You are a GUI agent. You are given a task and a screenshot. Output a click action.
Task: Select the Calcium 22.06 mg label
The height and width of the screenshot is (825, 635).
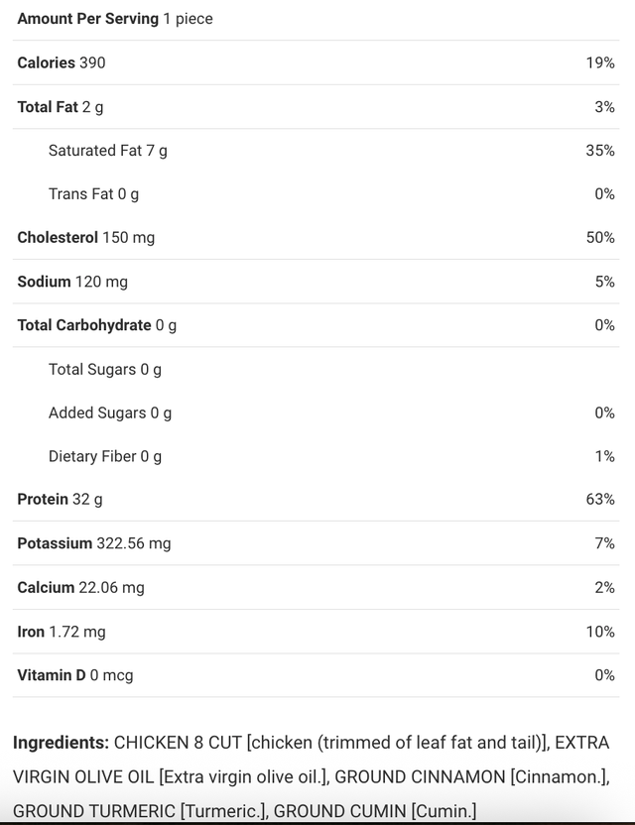pos(80,587)
